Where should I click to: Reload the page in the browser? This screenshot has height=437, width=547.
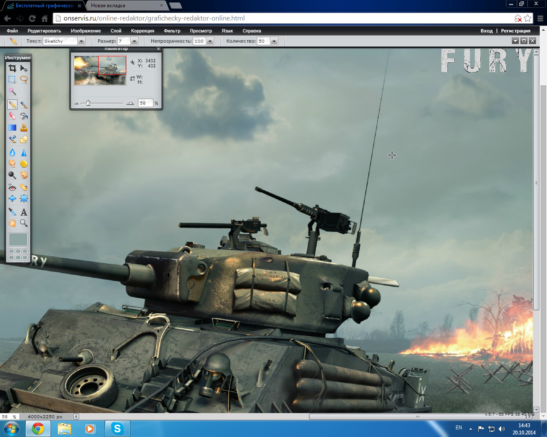coord(32,18)
